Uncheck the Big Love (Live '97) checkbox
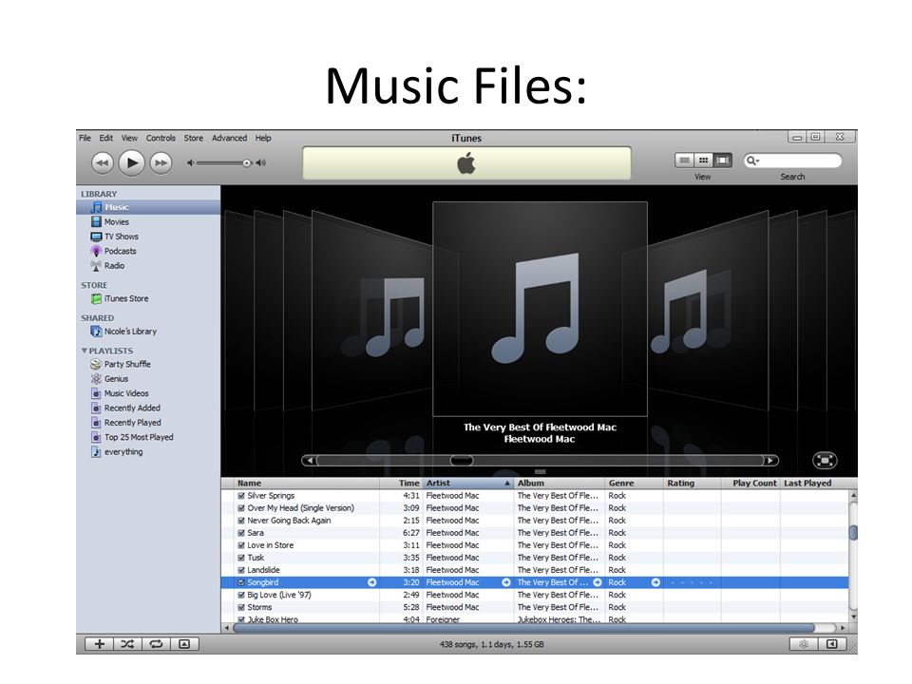912x684 pixels. 241,595
